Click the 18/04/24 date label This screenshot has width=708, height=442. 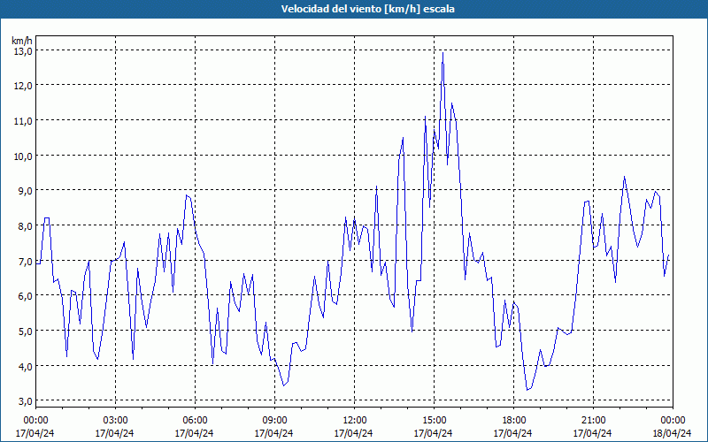point(672,433)
